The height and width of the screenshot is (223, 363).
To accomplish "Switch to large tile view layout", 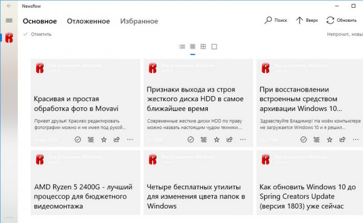I will click(203, 47).
